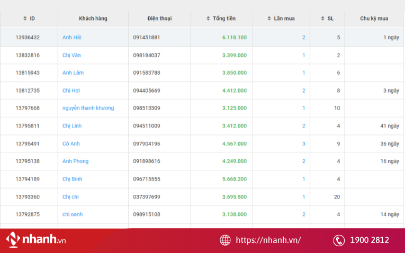Select ID 13832816 cell

[x=28, y=55]
